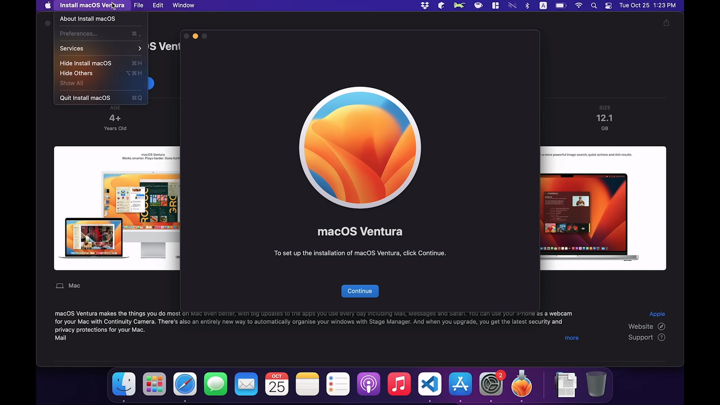
Task: Click the 4+ age rating
Action: click(x=115, y=118)
